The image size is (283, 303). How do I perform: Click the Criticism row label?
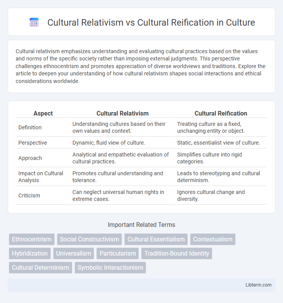click(x=29, y=195)
